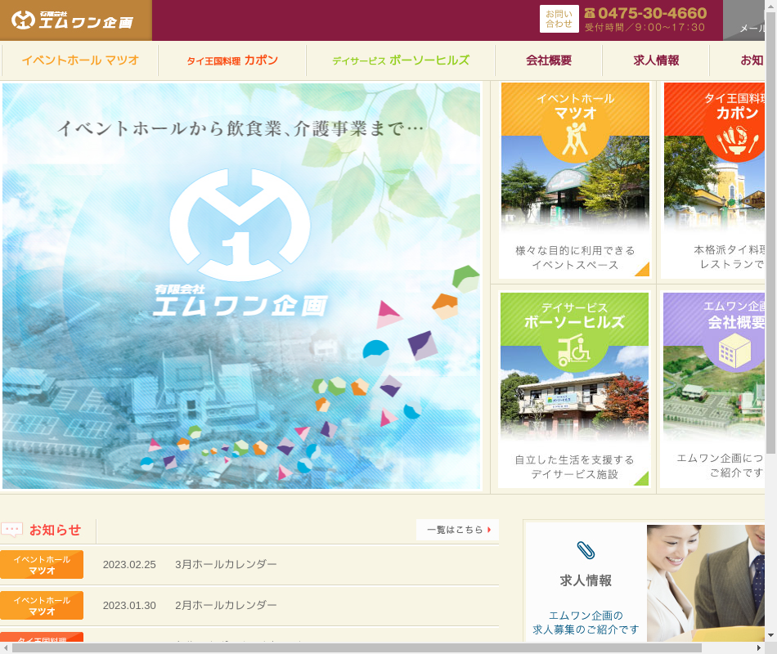Click the paperclip icon on 求人情報 banner

point(586,550)
